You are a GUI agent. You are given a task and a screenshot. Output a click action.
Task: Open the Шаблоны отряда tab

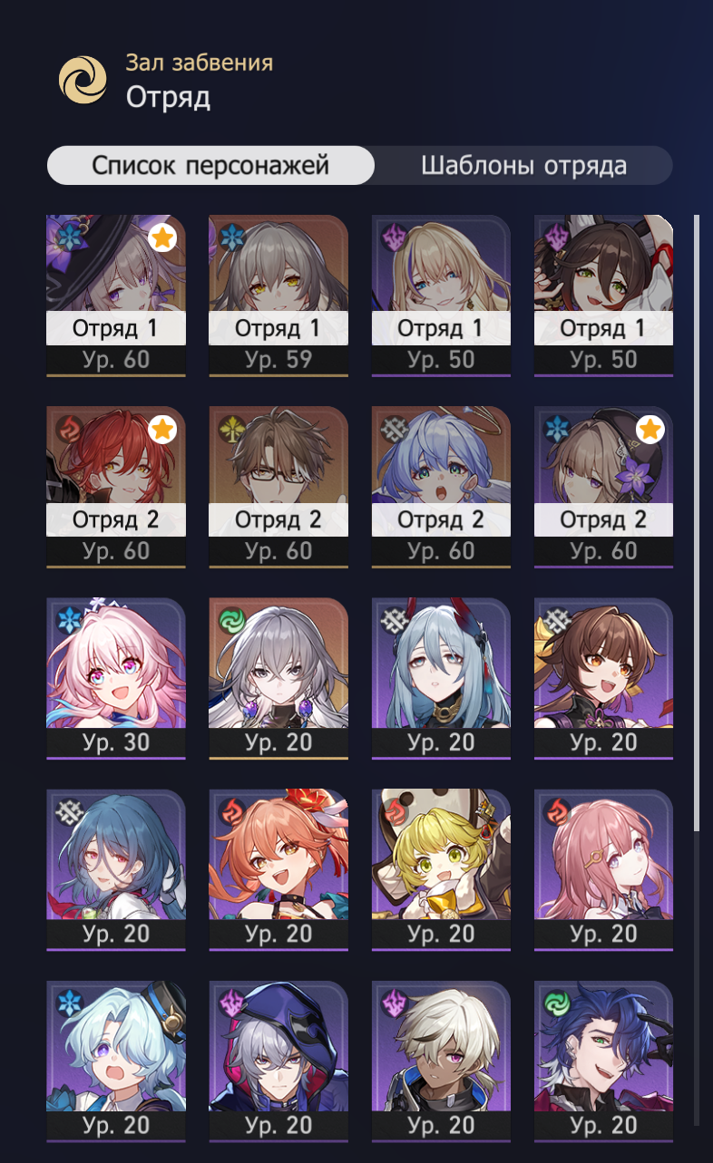[x=523, y=166]
